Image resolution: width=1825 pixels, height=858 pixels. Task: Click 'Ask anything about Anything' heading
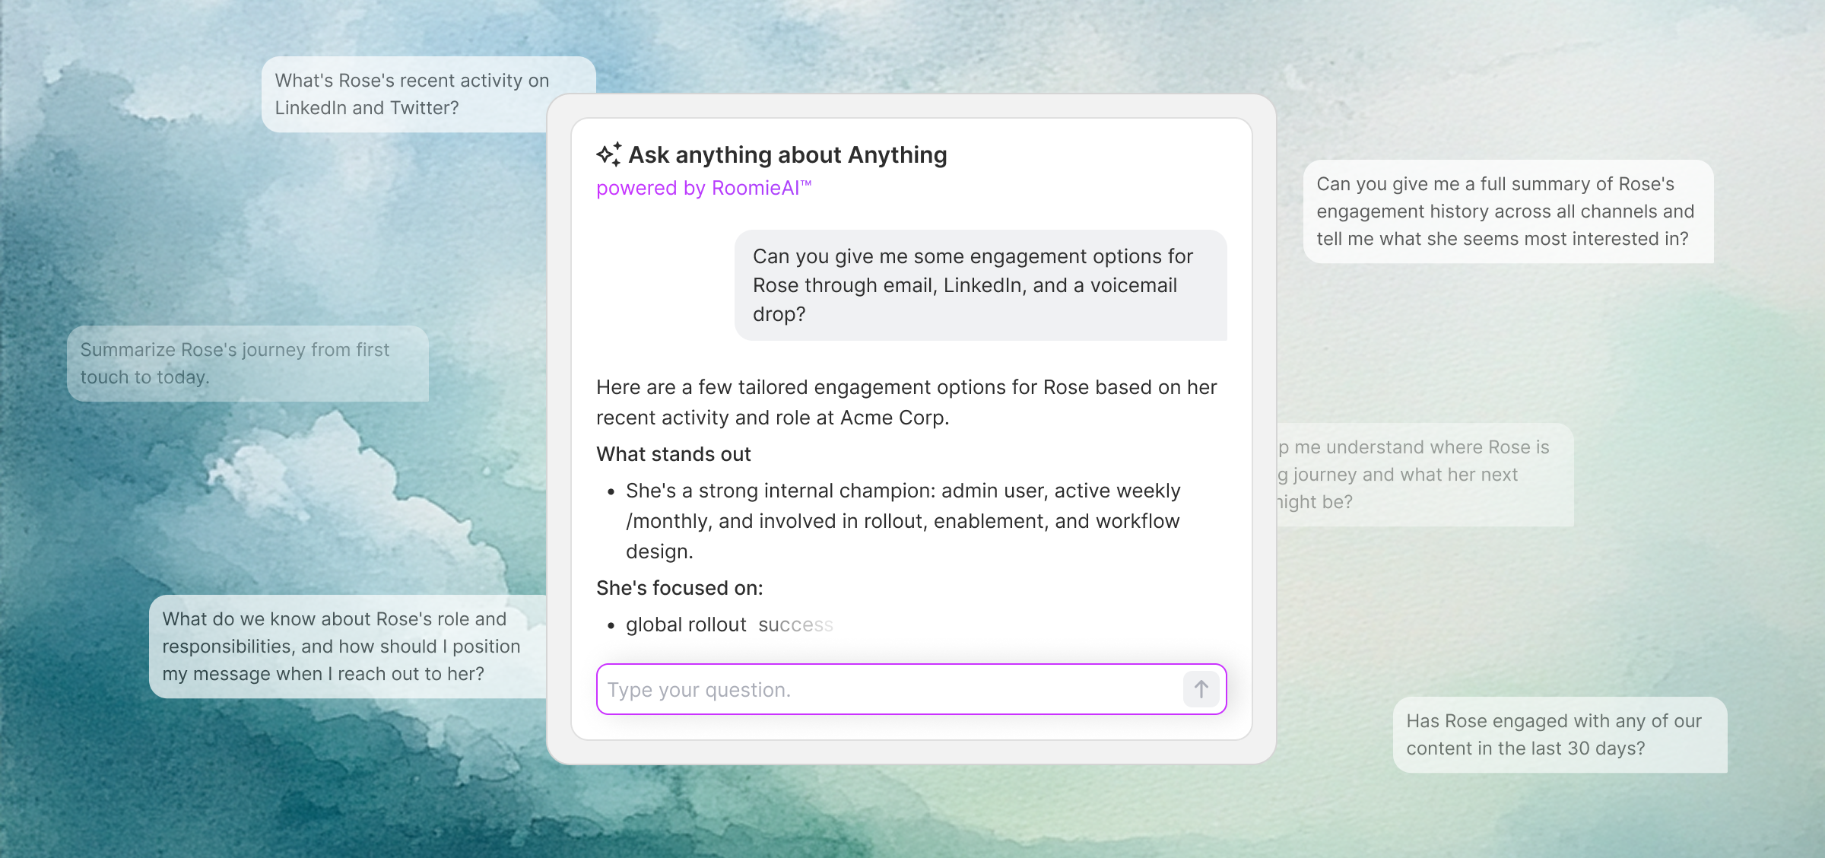(787, 155)
